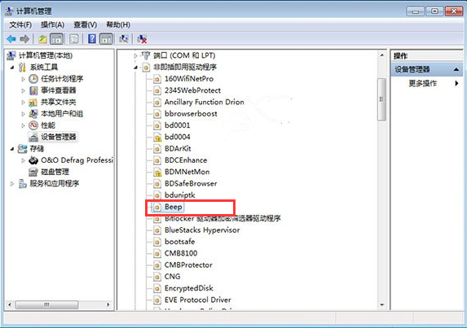Expand the 端口 (COM 和 LPT) device node

[x=135, y=55]
